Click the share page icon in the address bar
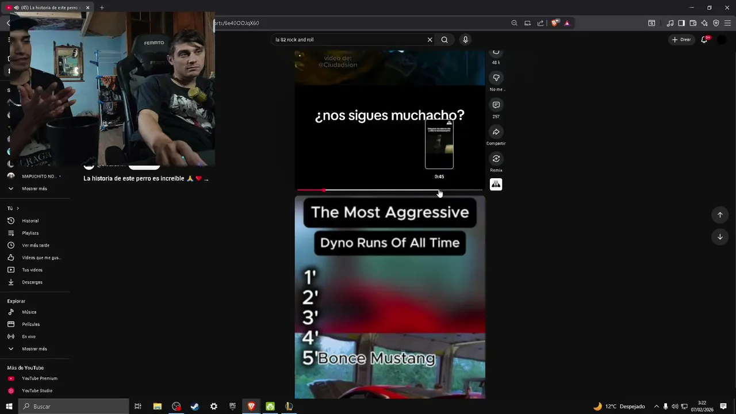Screen dimensions: 736x414 point(540,23)
